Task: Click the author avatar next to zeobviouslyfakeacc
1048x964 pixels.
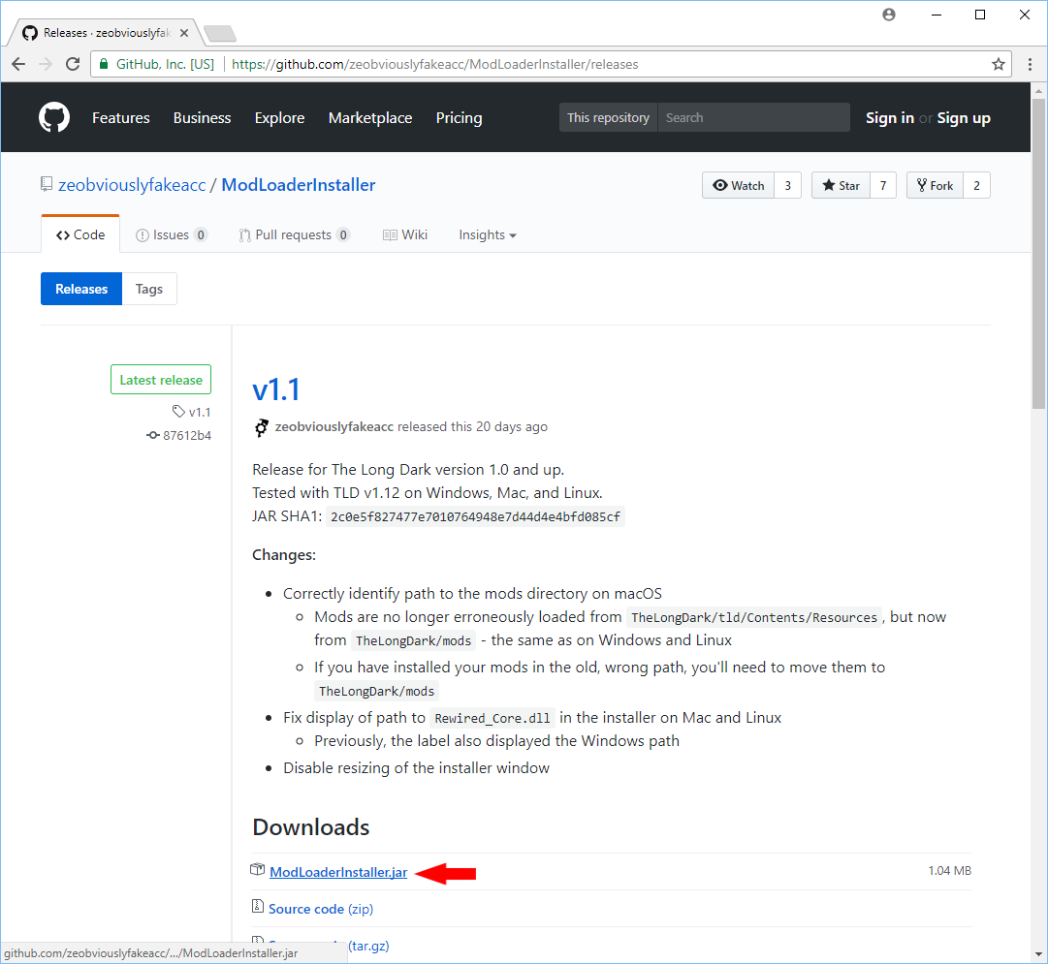Action: [x=261, y=427]
